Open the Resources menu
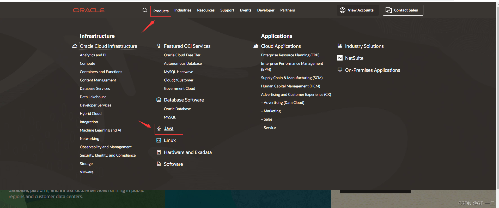This screenshot has width=499, height=208. pos(206,10)
